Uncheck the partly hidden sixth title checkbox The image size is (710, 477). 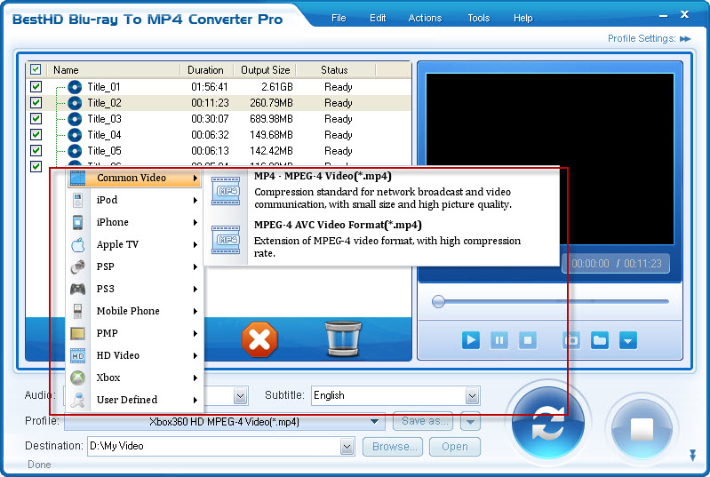point(36,166)
